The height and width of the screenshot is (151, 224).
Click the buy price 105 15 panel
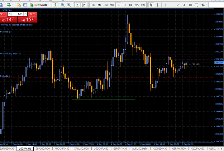click(x=27, y=20)
